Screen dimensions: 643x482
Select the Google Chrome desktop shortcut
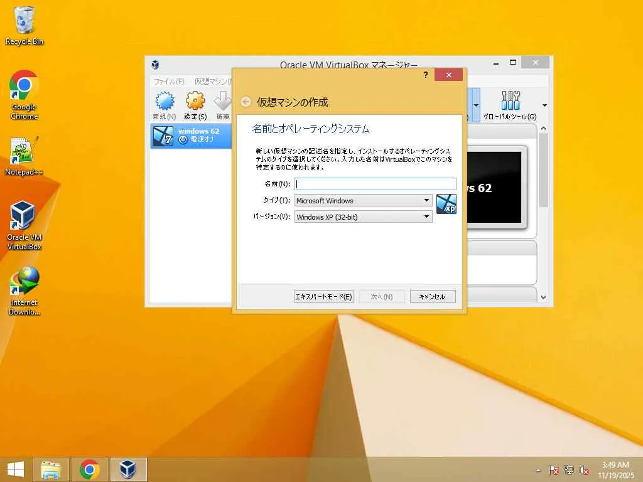point(24,95)
